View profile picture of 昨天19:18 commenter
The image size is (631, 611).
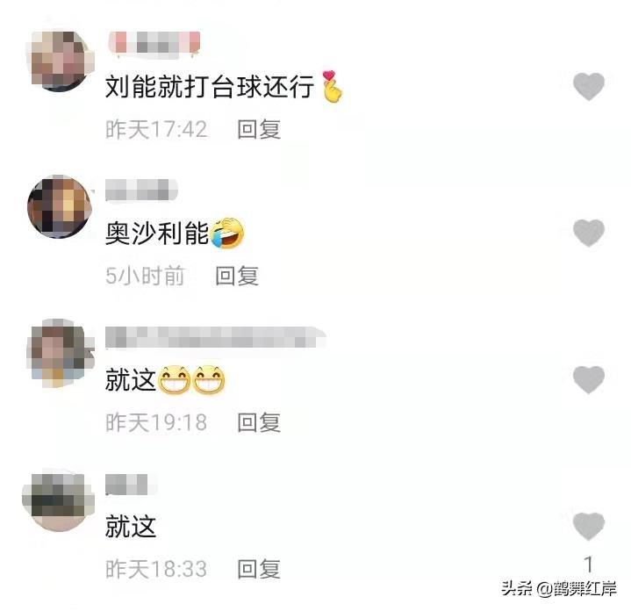pyautogui.click(x=61, y=353)
